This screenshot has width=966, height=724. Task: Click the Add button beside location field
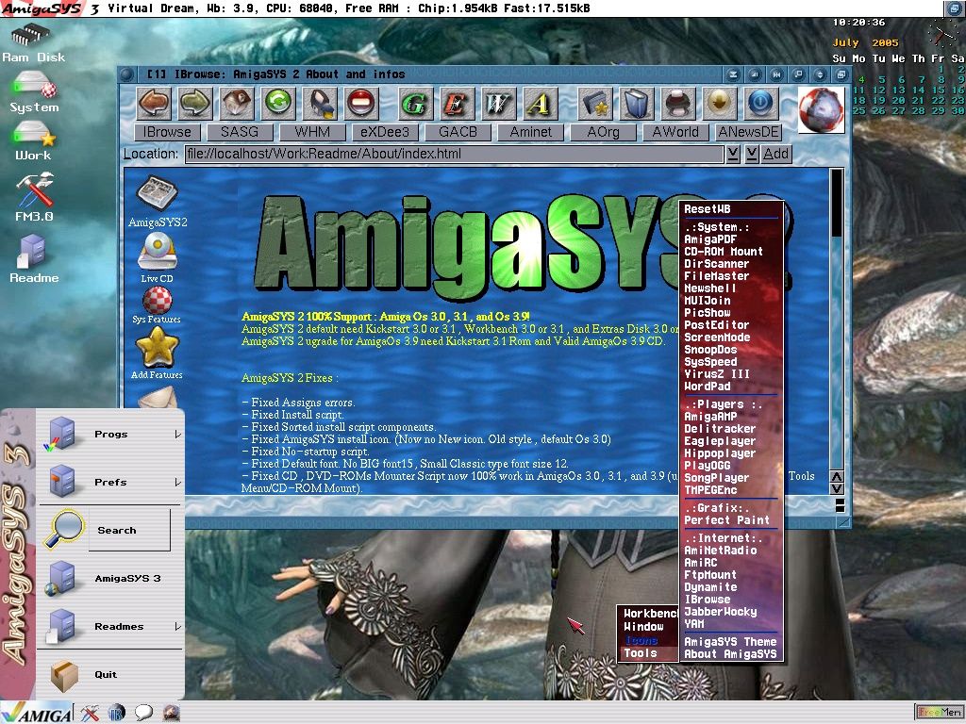click(x=775, y=154)
